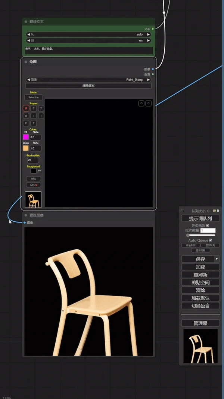Select the line shape tool
224x399 pixels.
41,116
